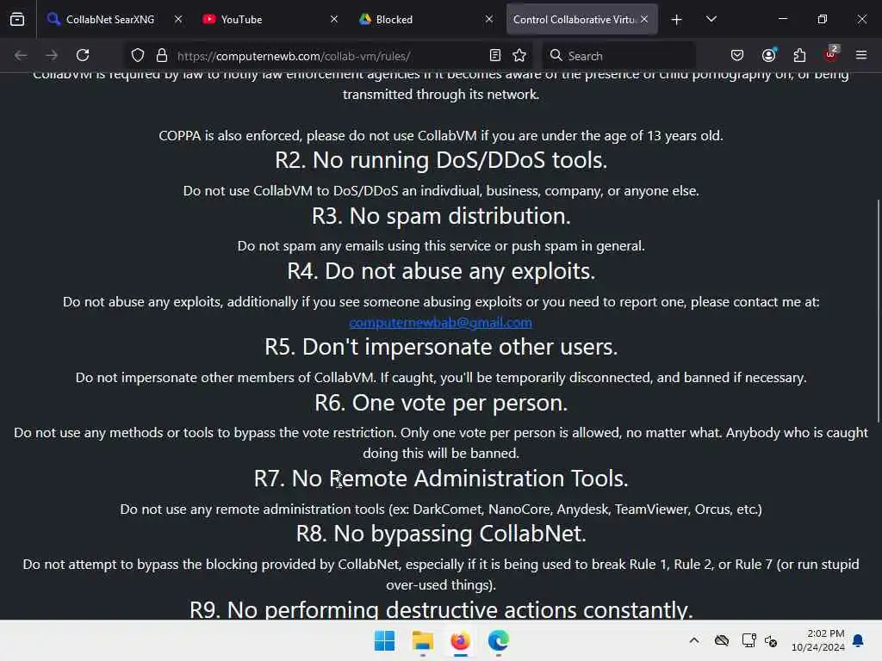Click the Search input field

click(618, 56)
